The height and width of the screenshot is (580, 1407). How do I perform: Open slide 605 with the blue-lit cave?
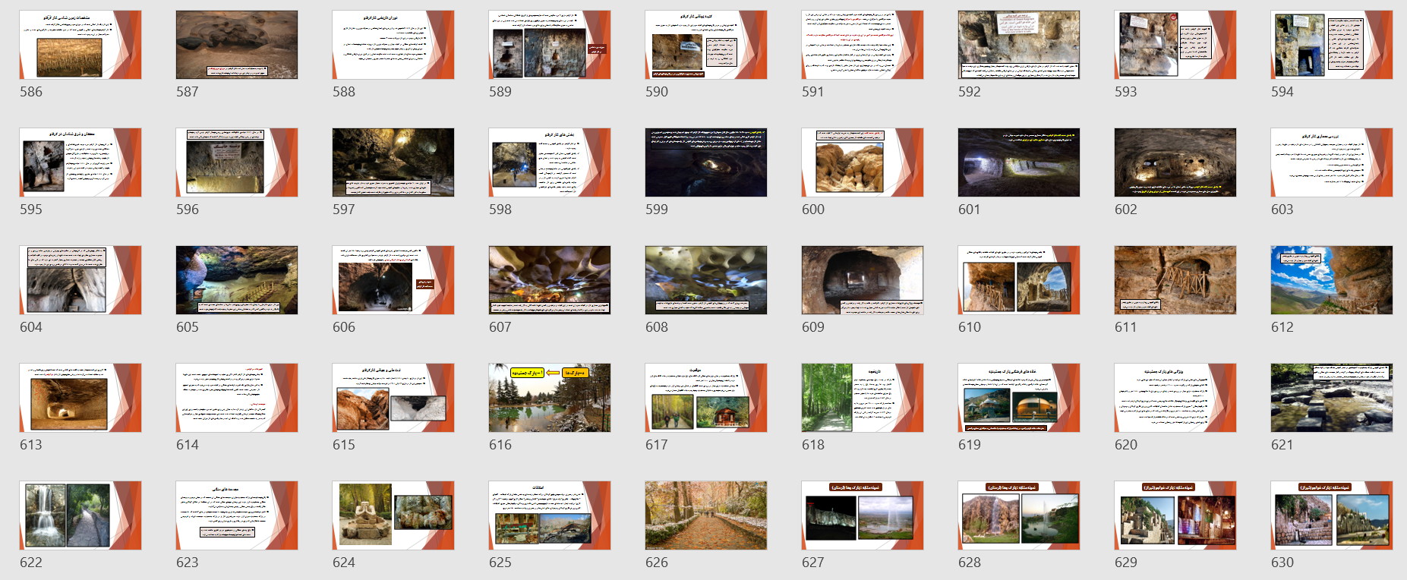pyautogui.click(x=237, y=280)
